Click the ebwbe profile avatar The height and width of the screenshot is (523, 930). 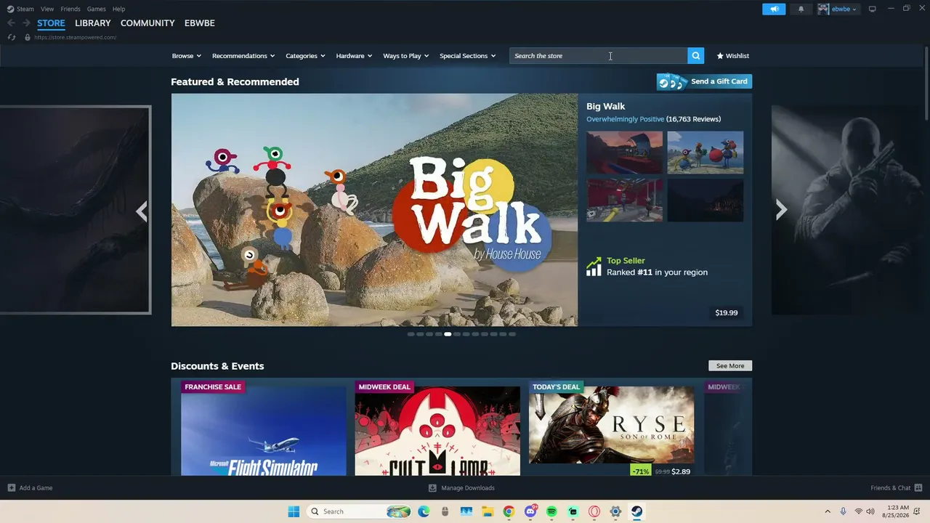pos(823,9)
